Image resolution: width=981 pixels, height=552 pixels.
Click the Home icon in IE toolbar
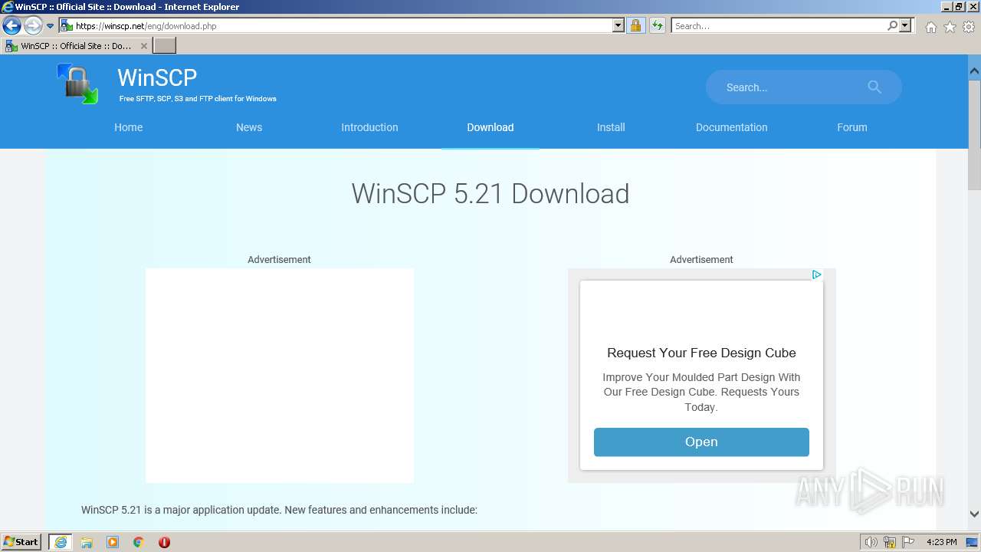[930, 27]
